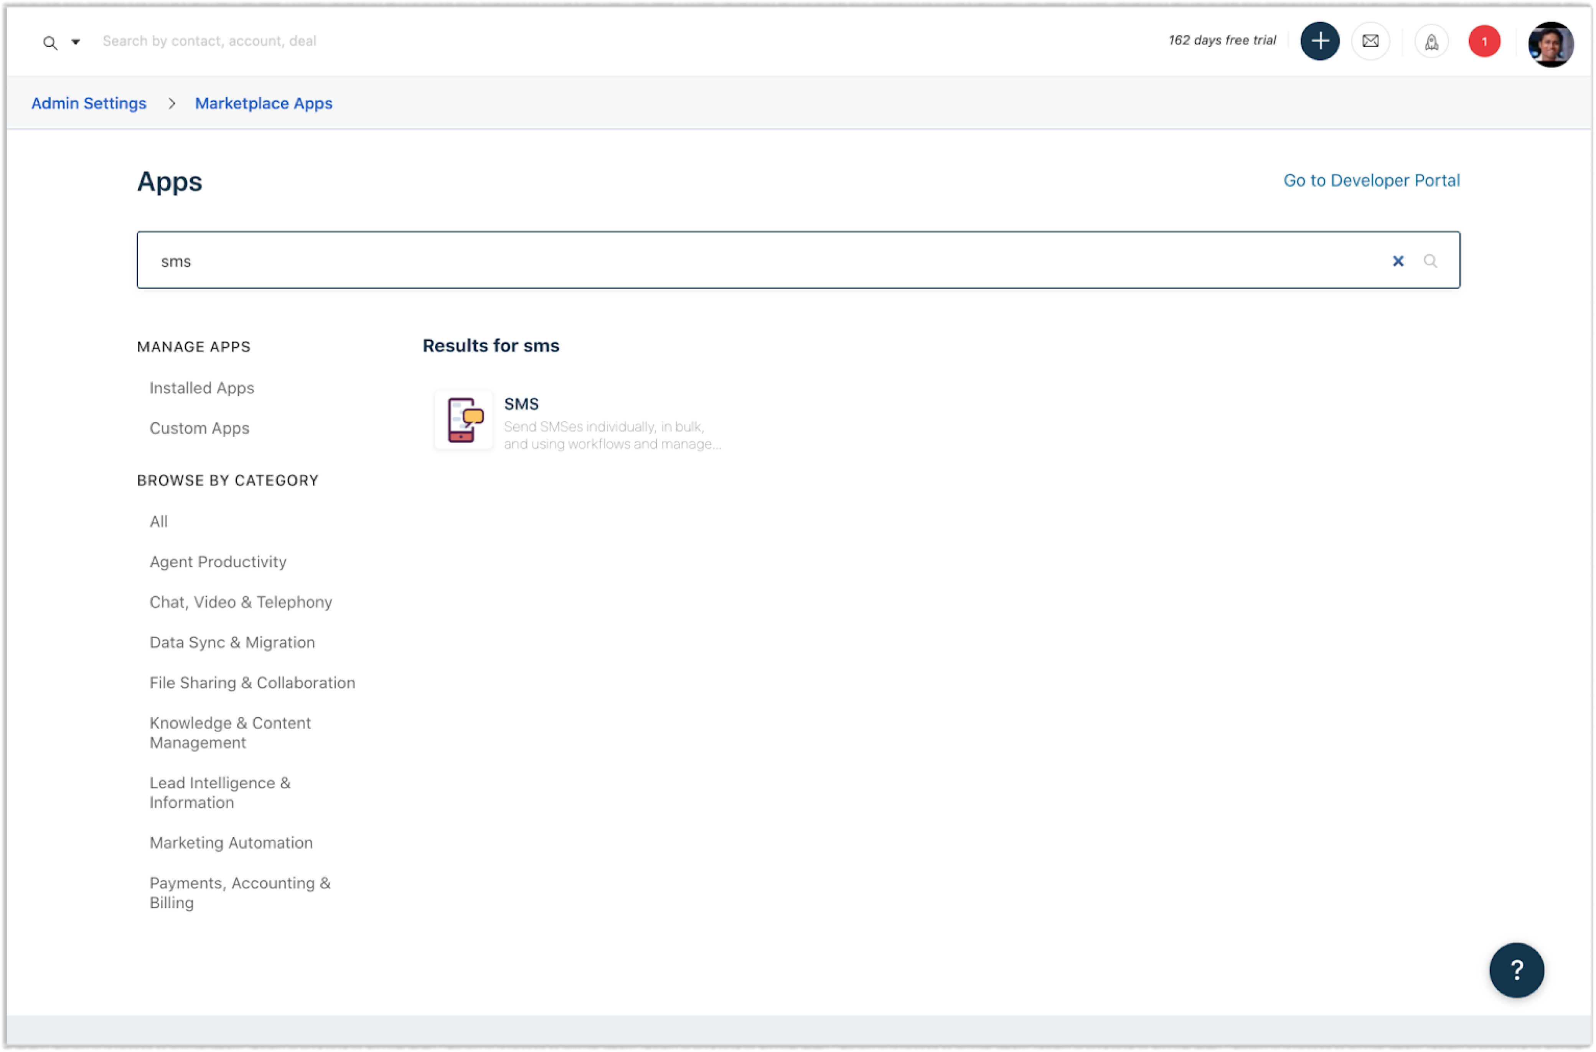Clear the sms search with X
Screen dimensions: 1596x1052
tap(1398, 261)
